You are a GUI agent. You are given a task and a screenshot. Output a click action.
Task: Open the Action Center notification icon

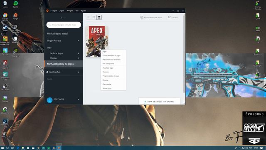coord(261,148)
